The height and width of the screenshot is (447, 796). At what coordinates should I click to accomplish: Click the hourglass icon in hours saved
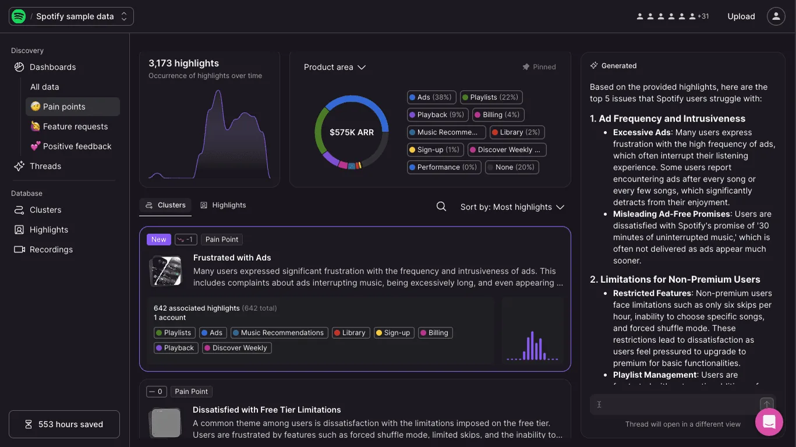click(29, 424)
